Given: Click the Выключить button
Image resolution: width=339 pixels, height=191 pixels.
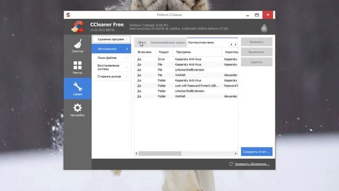Looking at the screenshot, I should [x=256, y=52].
